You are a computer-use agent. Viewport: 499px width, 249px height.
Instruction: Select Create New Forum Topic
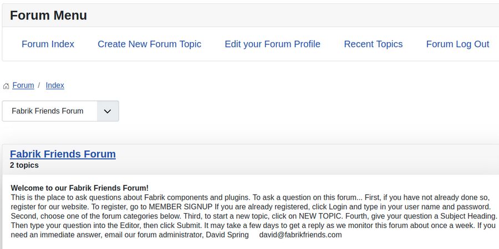tap(149, 44)
